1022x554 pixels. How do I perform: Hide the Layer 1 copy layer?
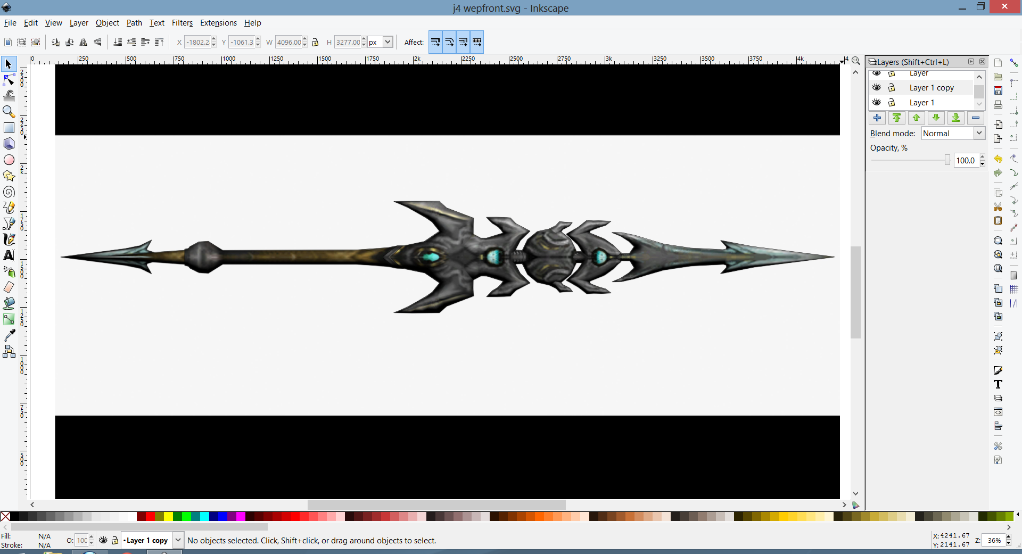[877, 87]
